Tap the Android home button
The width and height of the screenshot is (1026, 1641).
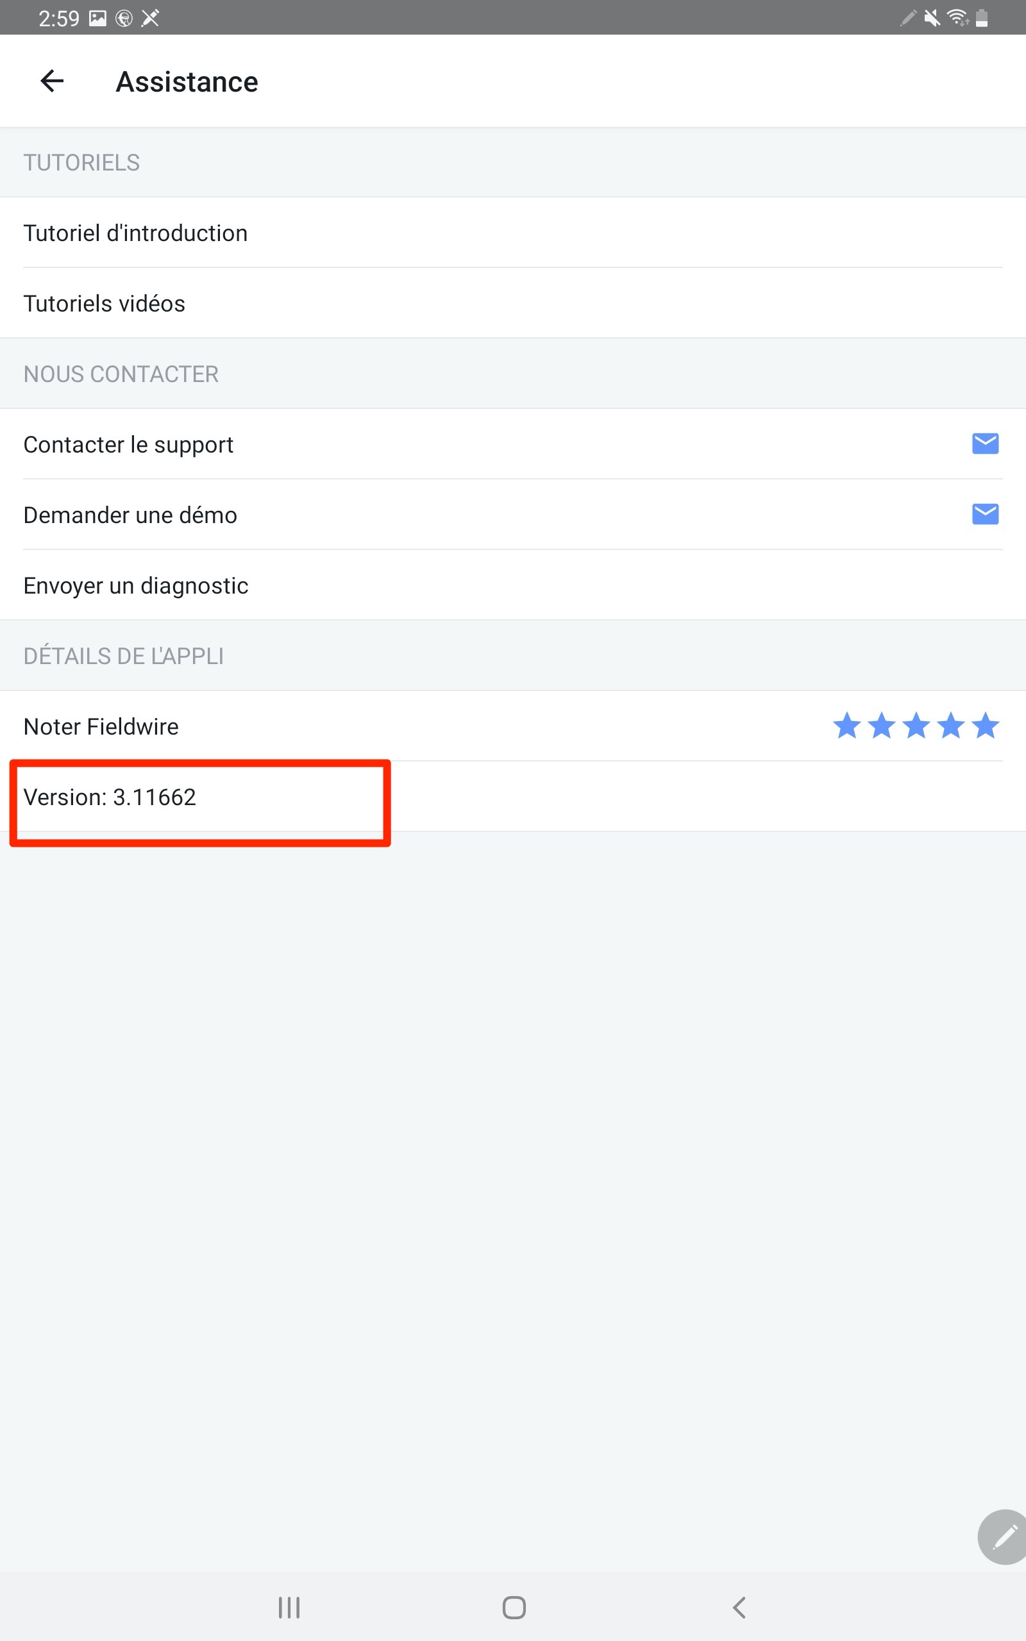[x=514, y=1607]
